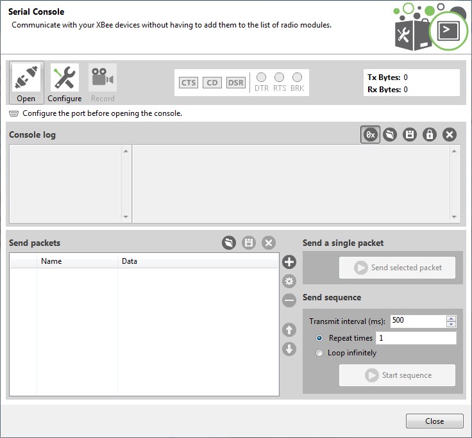
Task: Remove selected packet with minus icon
Action: (289, 300)
